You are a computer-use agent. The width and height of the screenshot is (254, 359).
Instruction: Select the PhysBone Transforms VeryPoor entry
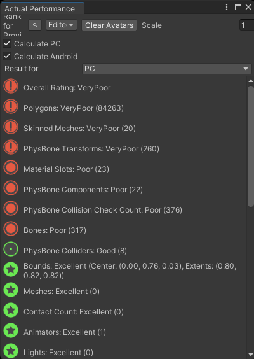tap(91, 149)
